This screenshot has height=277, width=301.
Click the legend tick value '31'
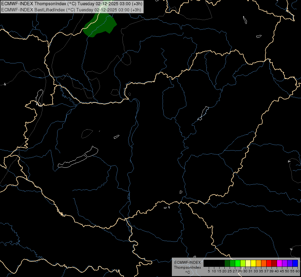tap(251, 271)
